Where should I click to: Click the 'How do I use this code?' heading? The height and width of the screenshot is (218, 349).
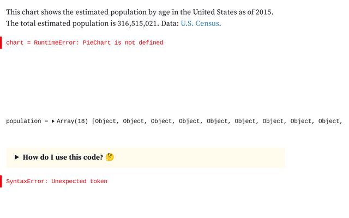click(63, 158)
